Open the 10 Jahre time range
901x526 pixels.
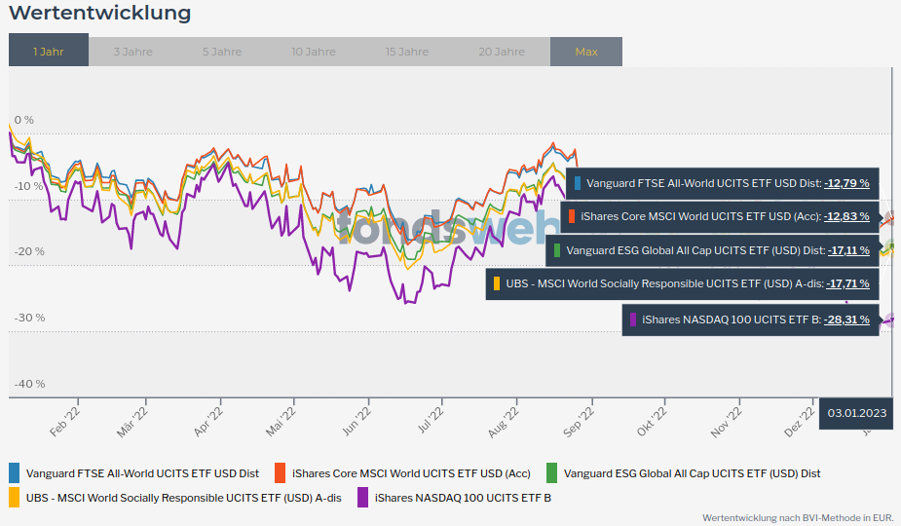[x=313, y=52]
